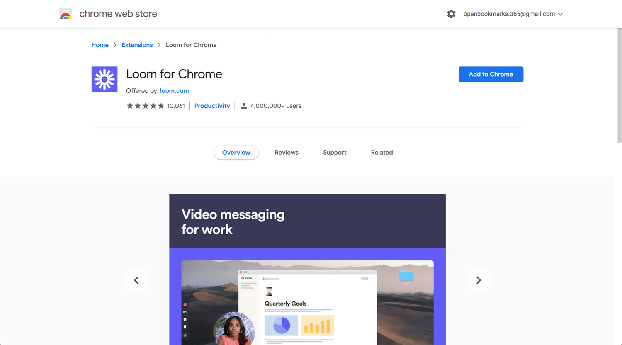Click the chrome web store title

coord(118,14)
